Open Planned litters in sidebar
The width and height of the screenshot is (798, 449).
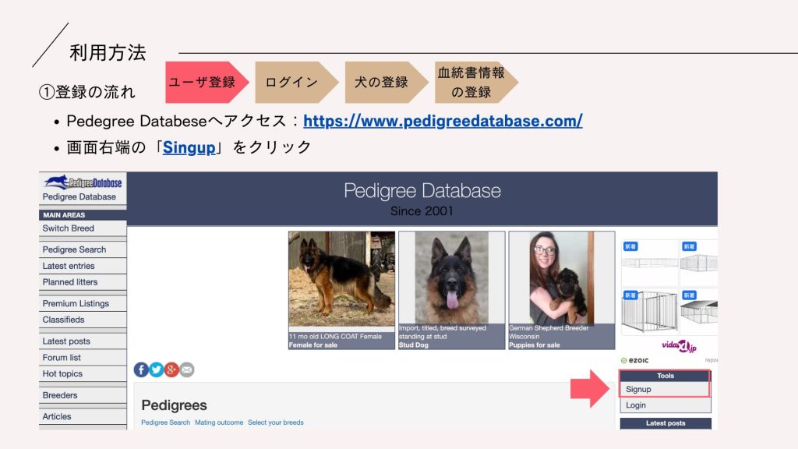tap(83, 282)
